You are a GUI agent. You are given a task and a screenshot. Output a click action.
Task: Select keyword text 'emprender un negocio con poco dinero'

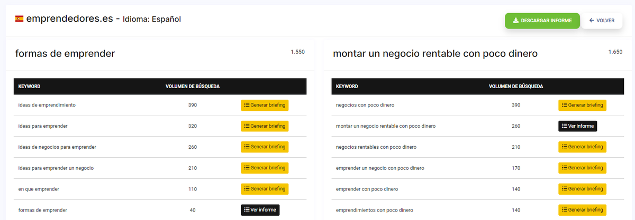point(380,168)
